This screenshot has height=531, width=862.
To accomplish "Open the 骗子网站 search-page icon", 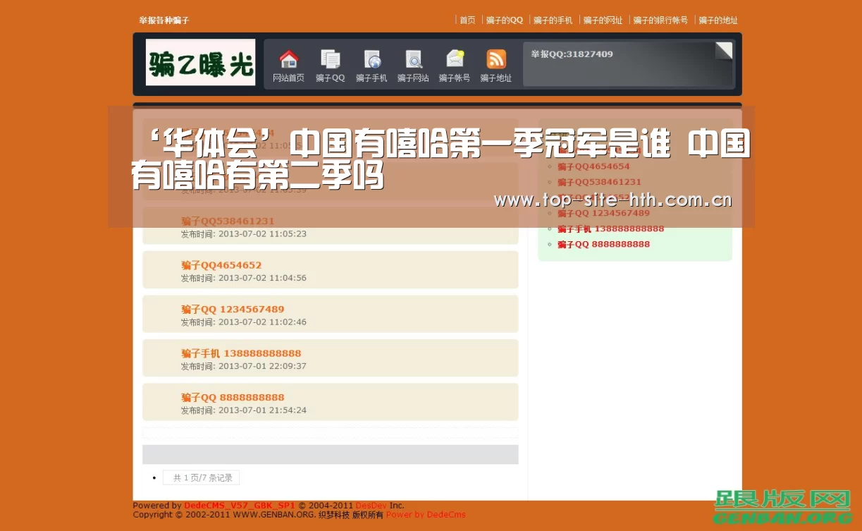I will [x=413, y=59].
